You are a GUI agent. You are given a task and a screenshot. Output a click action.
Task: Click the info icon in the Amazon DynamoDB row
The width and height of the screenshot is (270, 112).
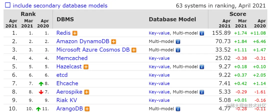(x=178, y=41)
